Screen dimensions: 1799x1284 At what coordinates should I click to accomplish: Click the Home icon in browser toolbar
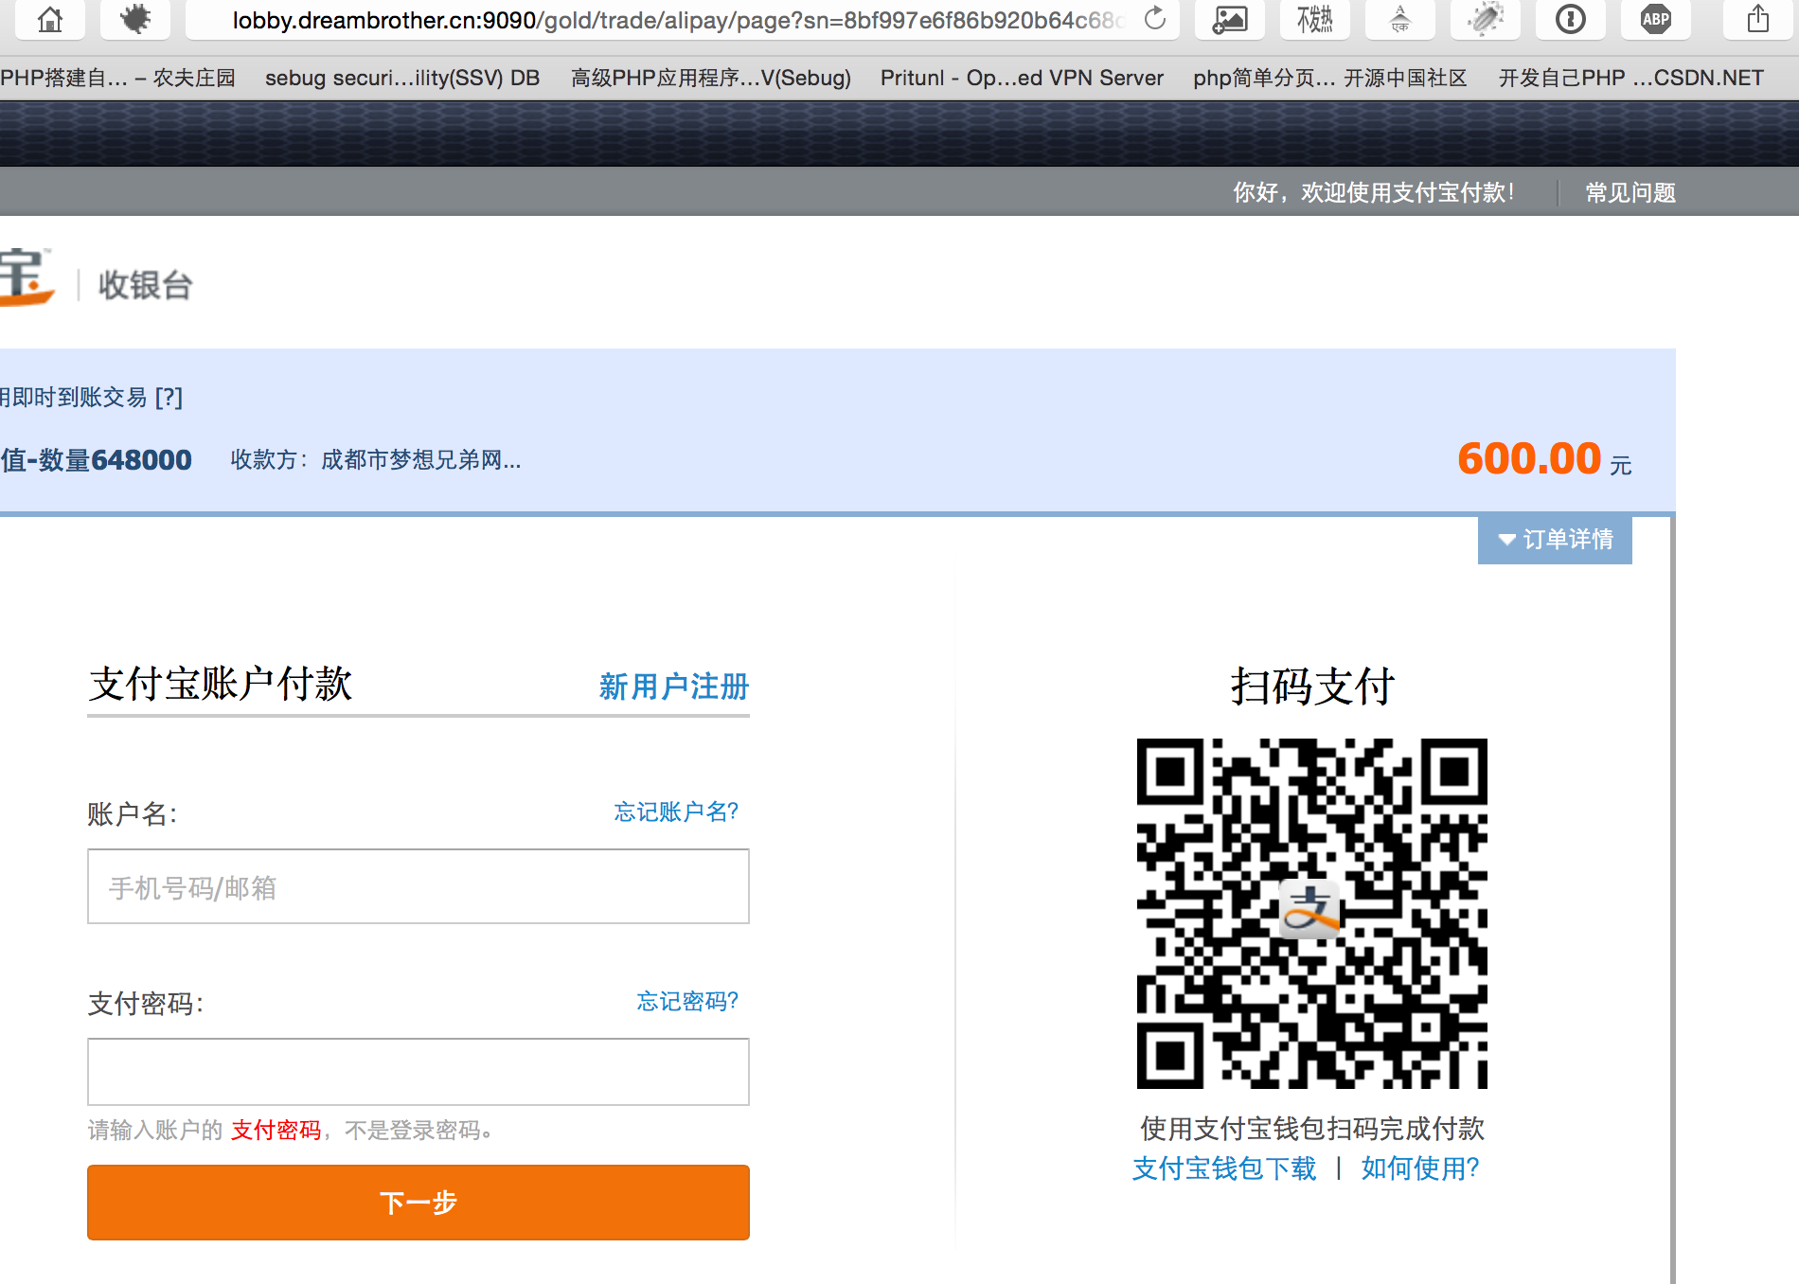click(50, 18)
